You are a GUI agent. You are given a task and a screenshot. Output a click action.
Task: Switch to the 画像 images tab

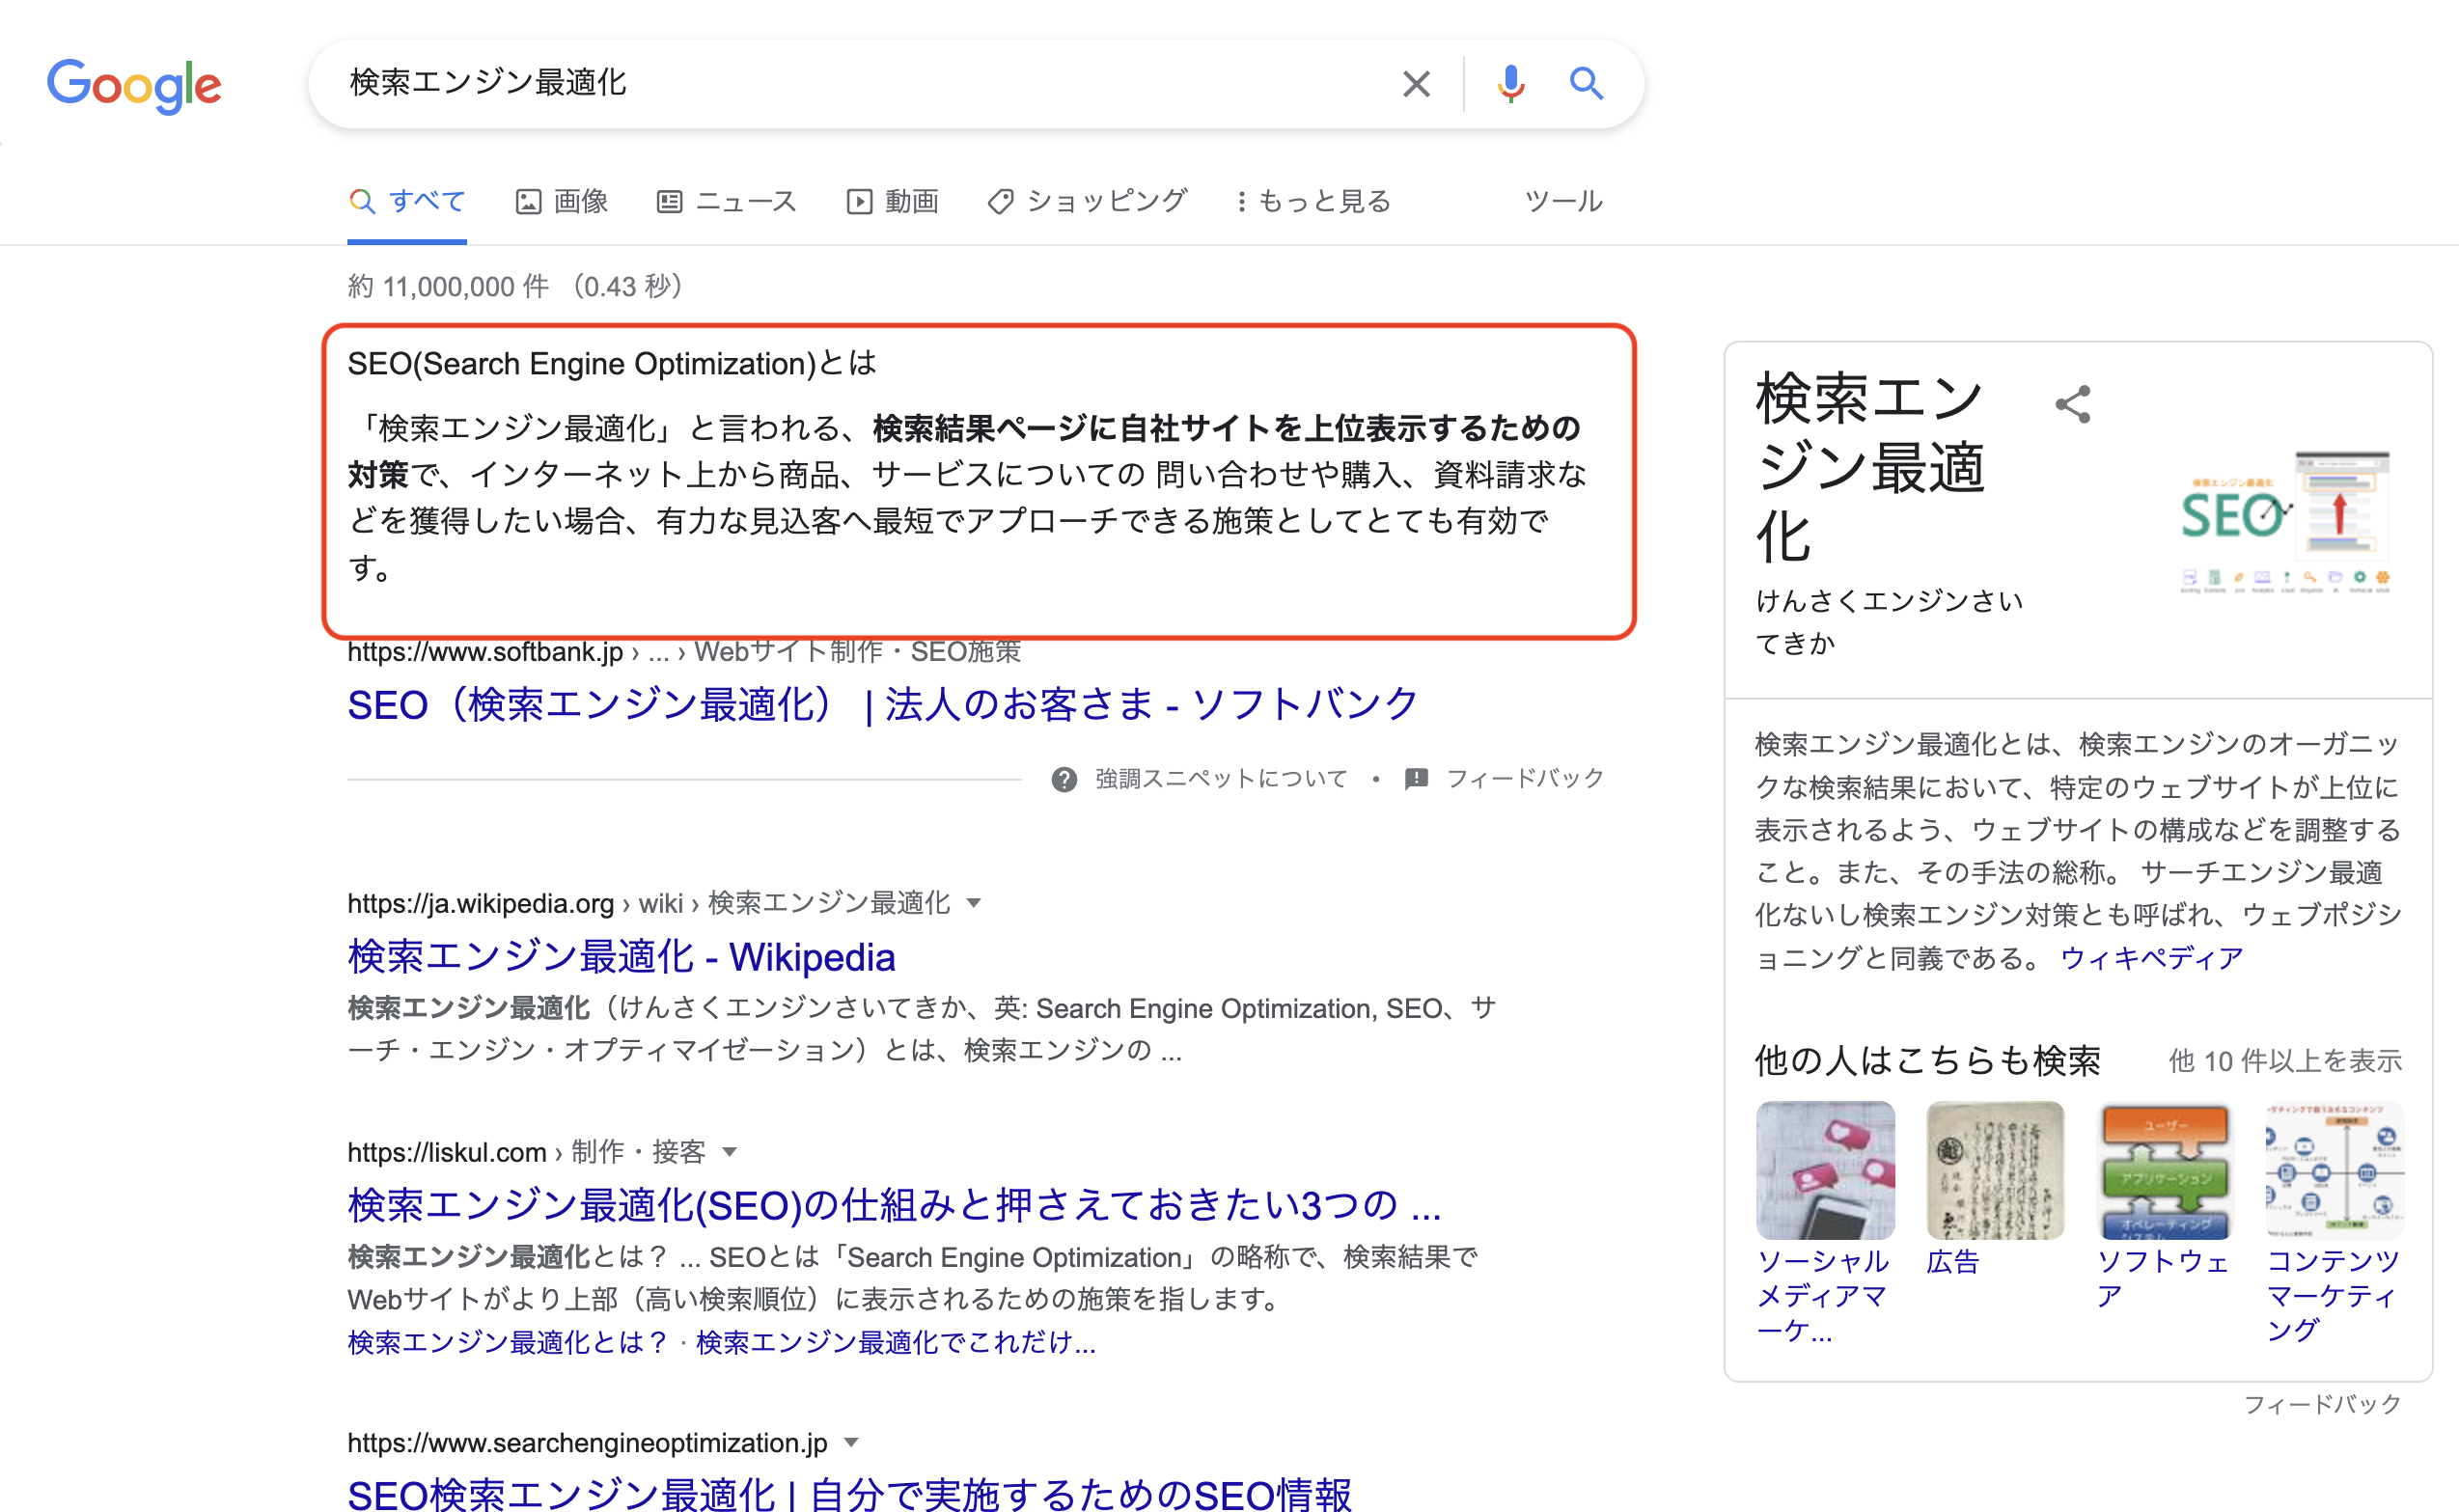pos(562,202)
